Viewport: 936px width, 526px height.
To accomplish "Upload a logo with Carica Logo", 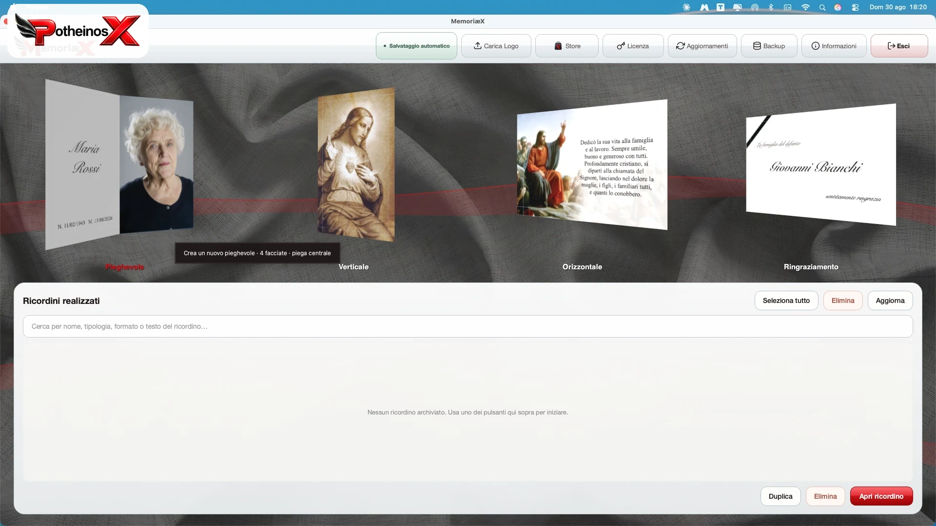I will click(x=496, y=46).
